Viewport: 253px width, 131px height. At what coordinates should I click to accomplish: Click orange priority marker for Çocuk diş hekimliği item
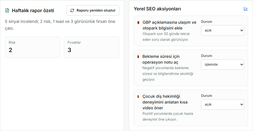pyautogui.click(x=138, y=97)
